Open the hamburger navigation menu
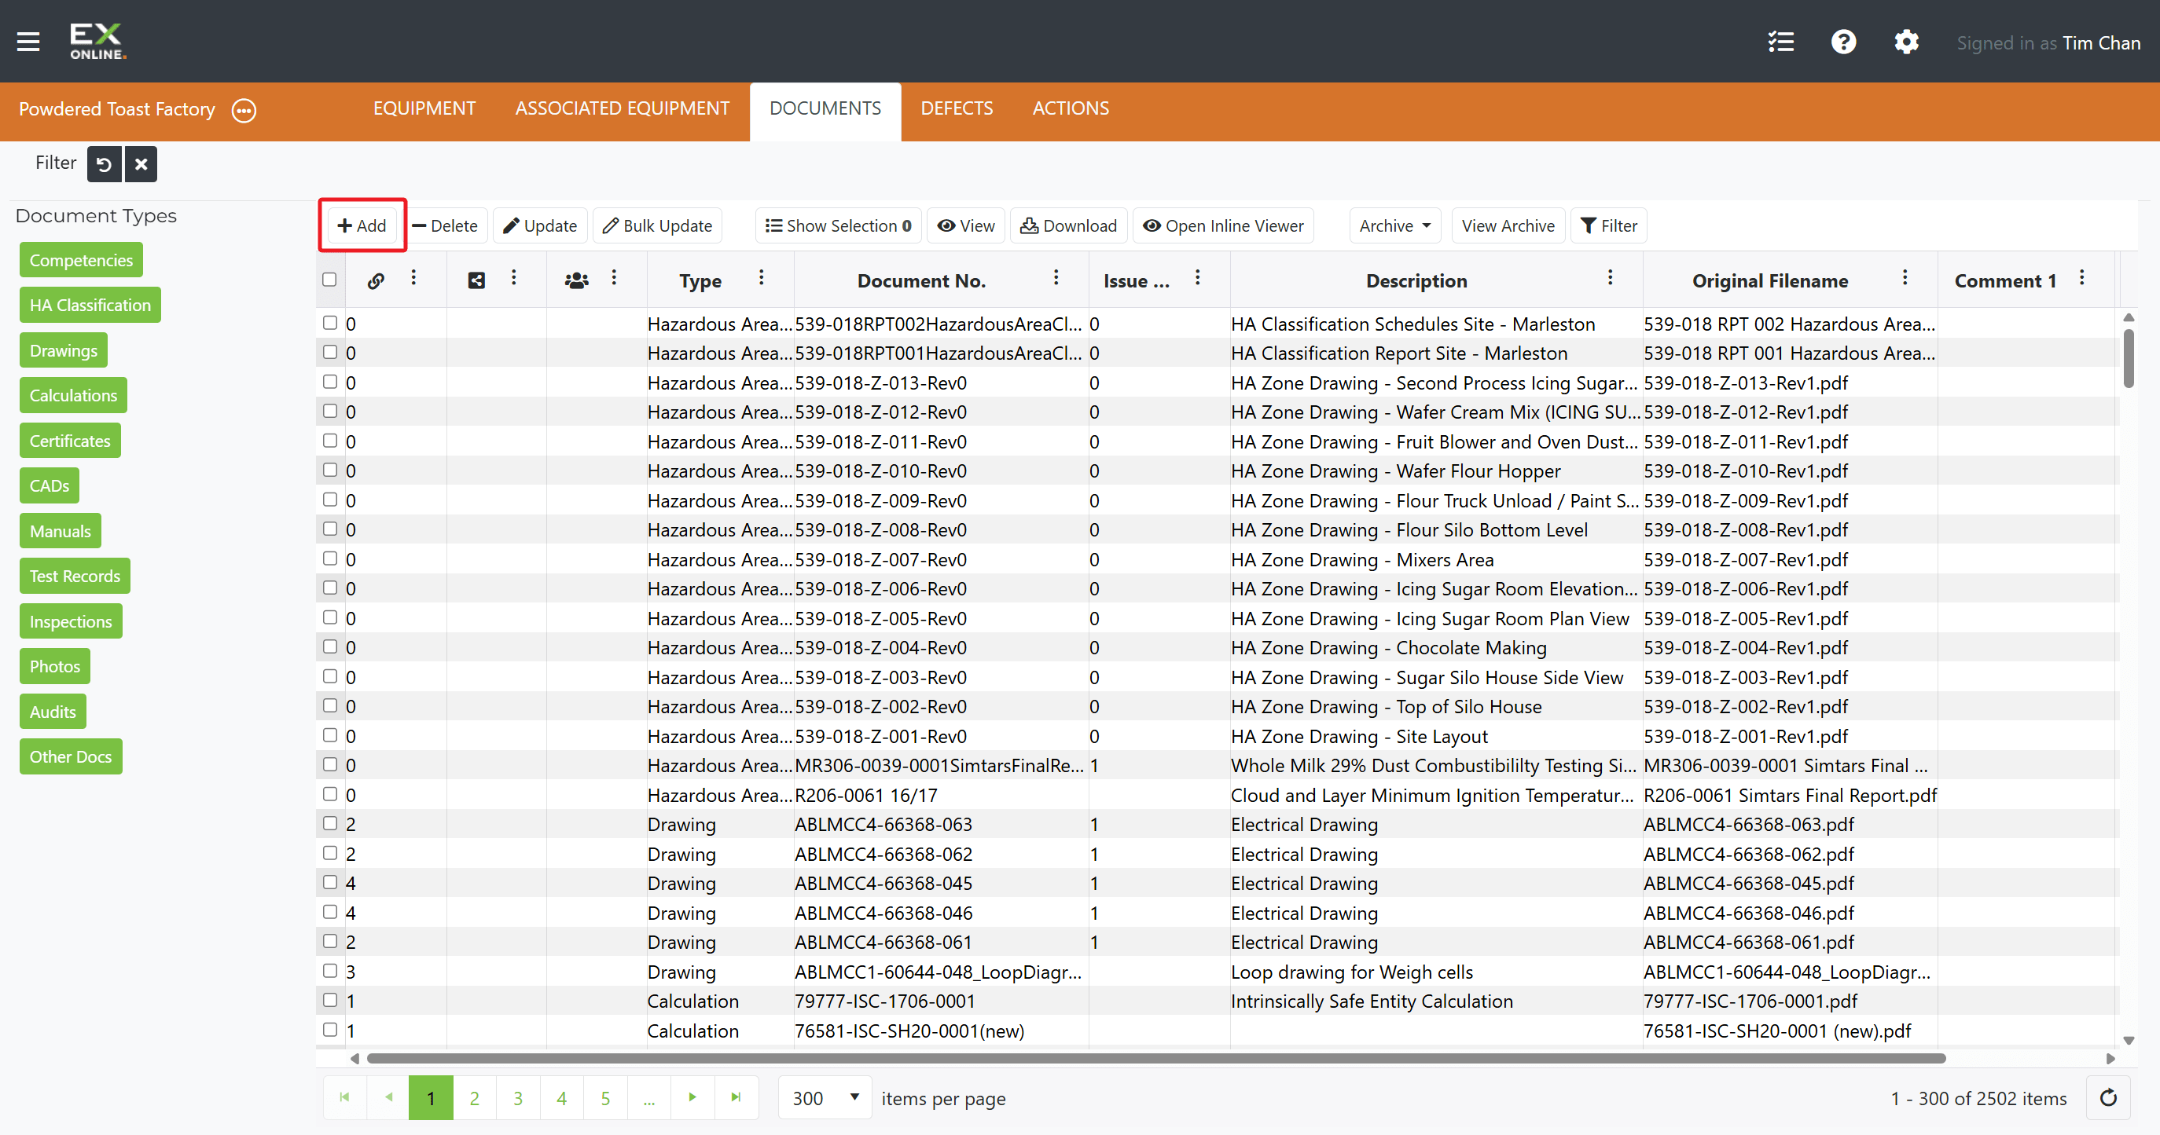 point(28,42)
